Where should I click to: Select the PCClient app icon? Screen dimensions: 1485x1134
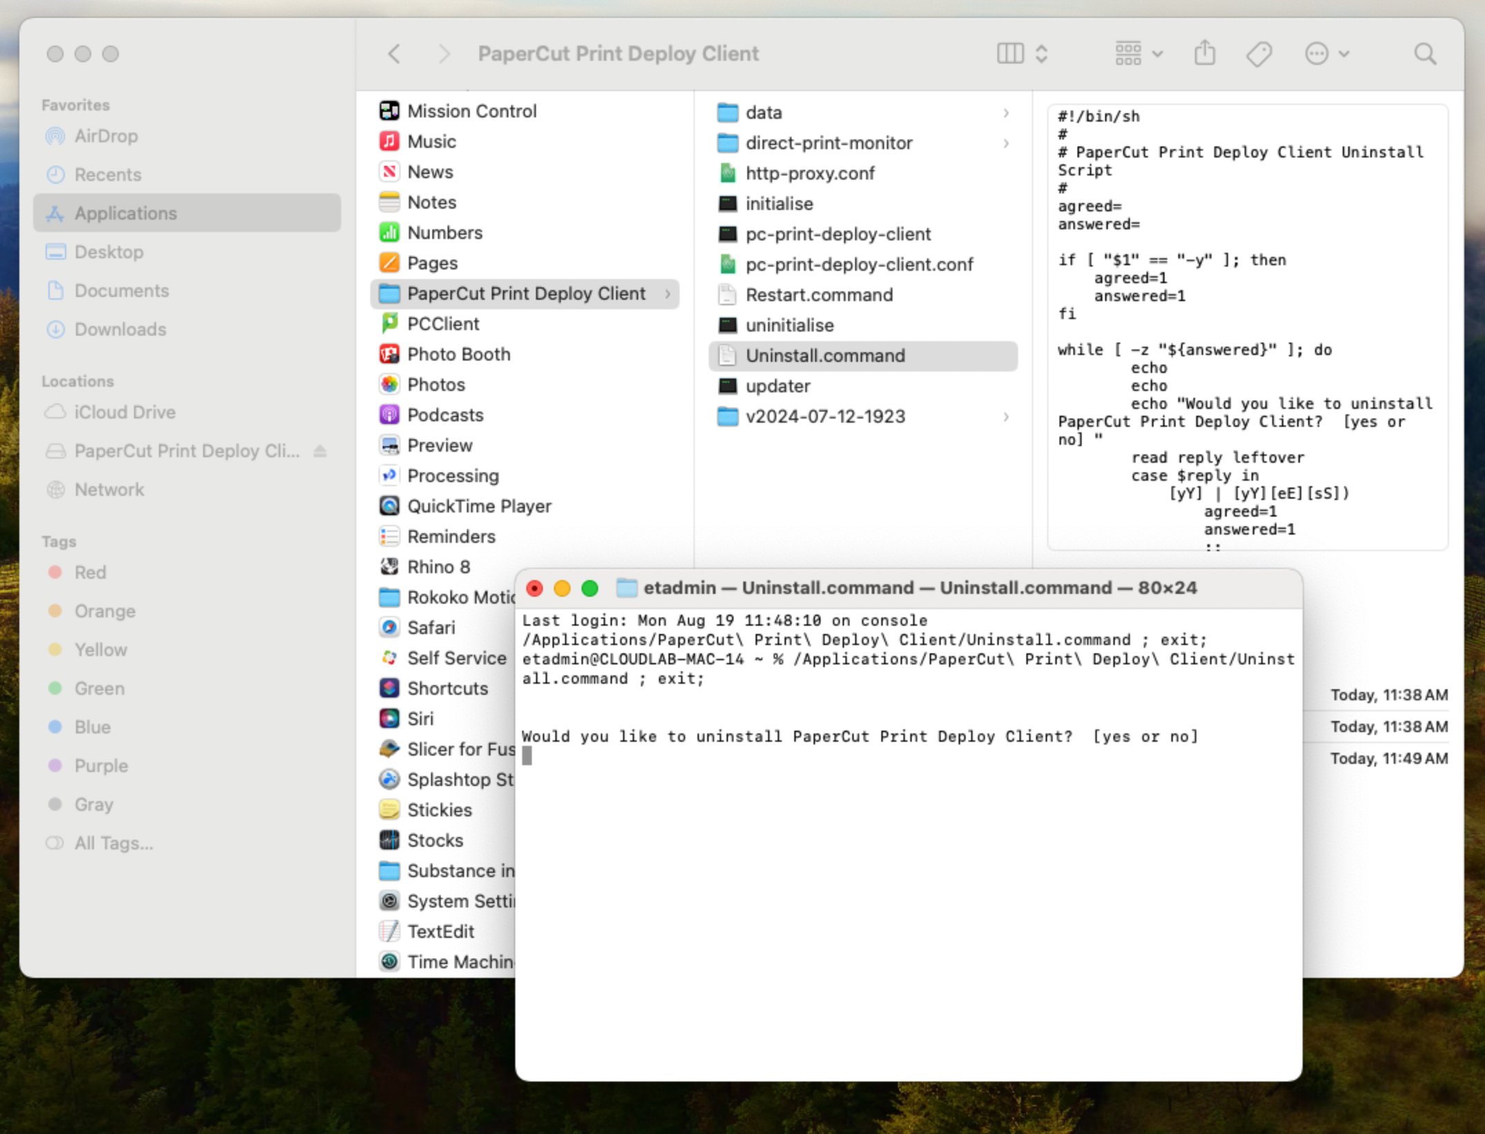pos(390,323)
